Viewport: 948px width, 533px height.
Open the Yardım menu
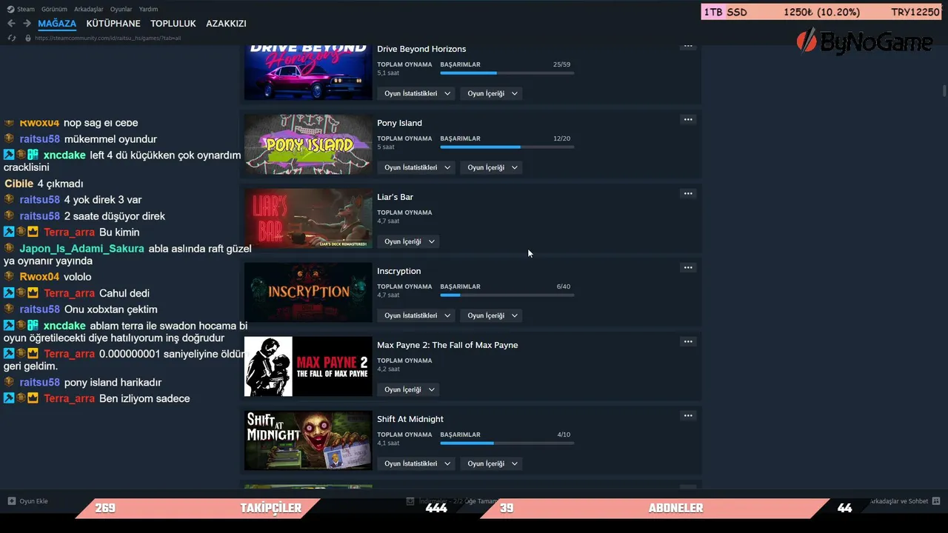tap(148, 9)
